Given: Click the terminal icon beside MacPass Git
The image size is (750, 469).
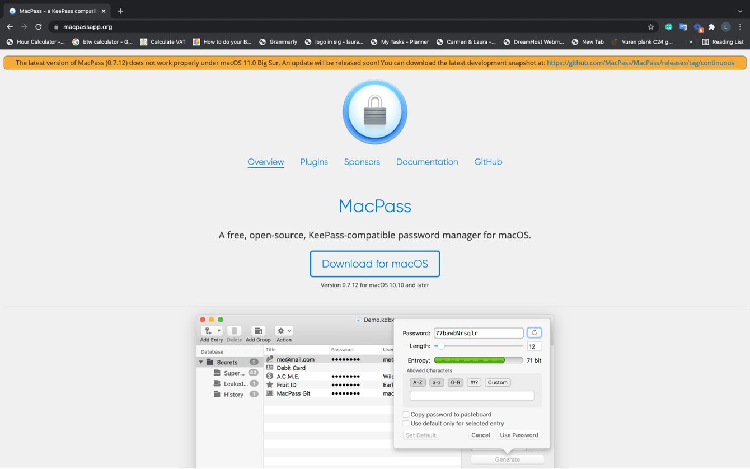Looking at the screenshot, I should pos(270,393).
